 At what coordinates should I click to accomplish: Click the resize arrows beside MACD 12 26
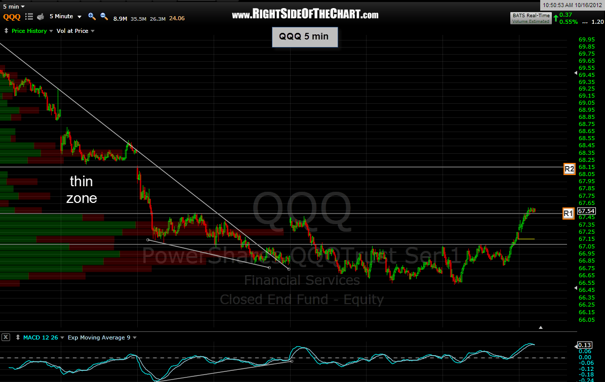point(18,337)
